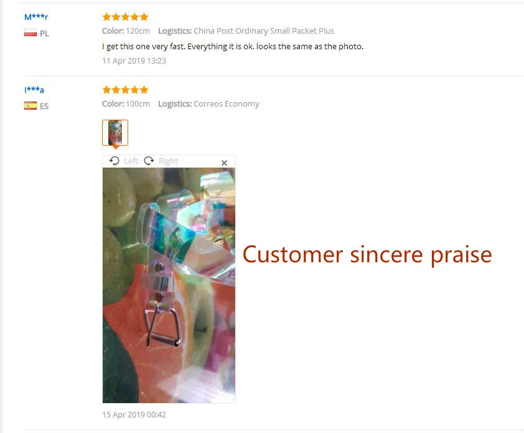The image size is (524, 433).
Task: Click the rotate right arrow icon
Action: 149,161
